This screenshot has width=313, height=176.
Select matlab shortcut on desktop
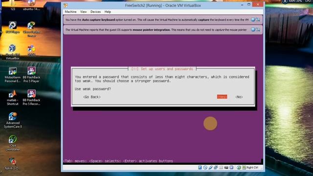tap(12, 98)
